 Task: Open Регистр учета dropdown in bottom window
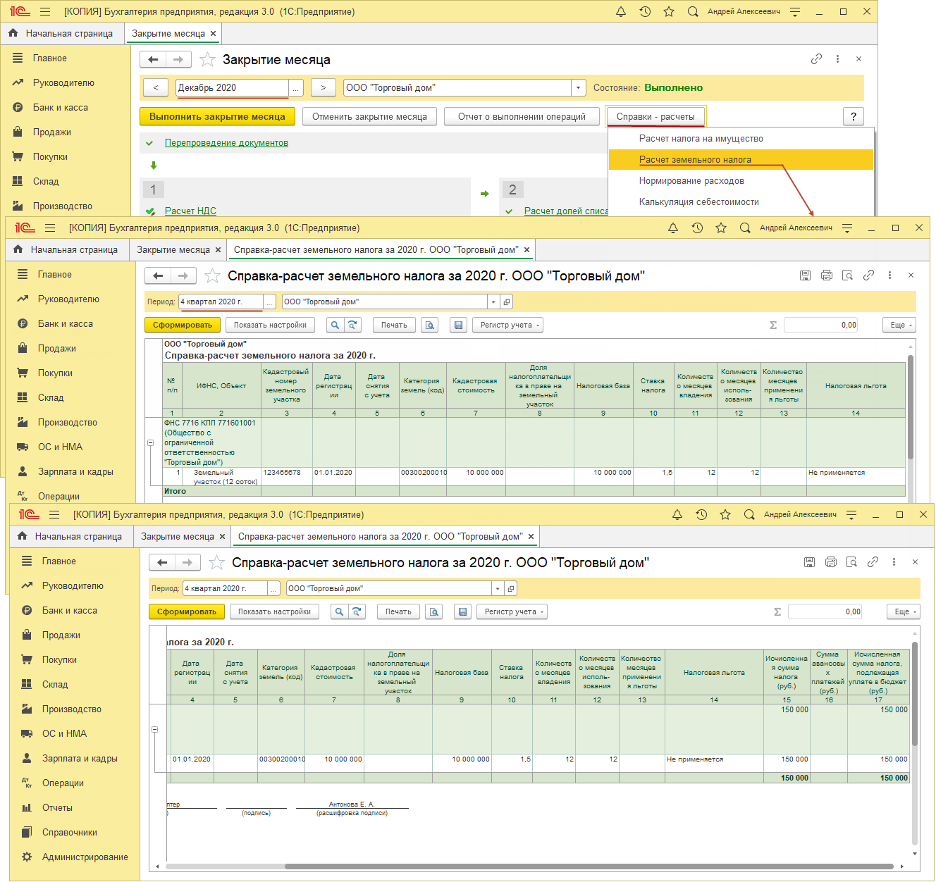513,611
